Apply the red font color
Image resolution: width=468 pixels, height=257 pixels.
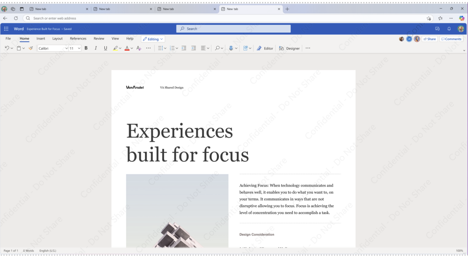127,48
